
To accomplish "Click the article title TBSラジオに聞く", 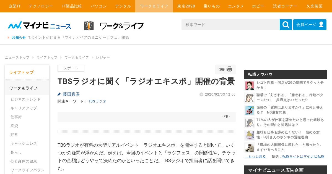I will coord(146,81).
